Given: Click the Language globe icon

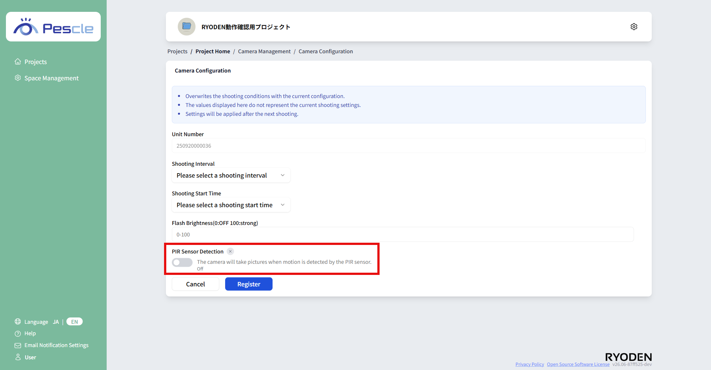Looking at the screenshot, I should pyautogui.click(x=18, y=322).
